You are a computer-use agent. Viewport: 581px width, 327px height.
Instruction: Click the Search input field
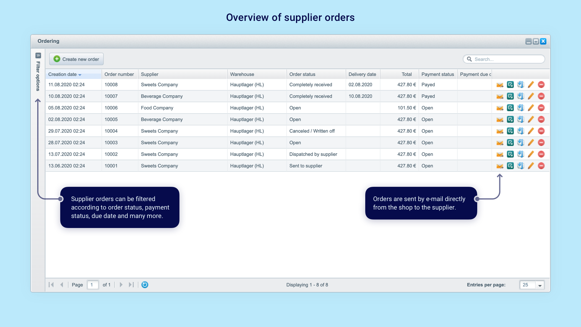pos(504,59)
